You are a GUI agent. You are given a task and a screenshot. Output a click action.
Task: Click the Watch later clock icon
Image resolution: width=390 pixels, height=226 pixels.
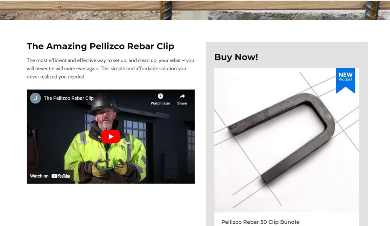160,96
